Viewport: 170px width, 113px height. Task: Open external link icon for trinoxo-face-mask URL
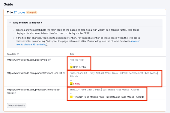(x=15, y=93)
